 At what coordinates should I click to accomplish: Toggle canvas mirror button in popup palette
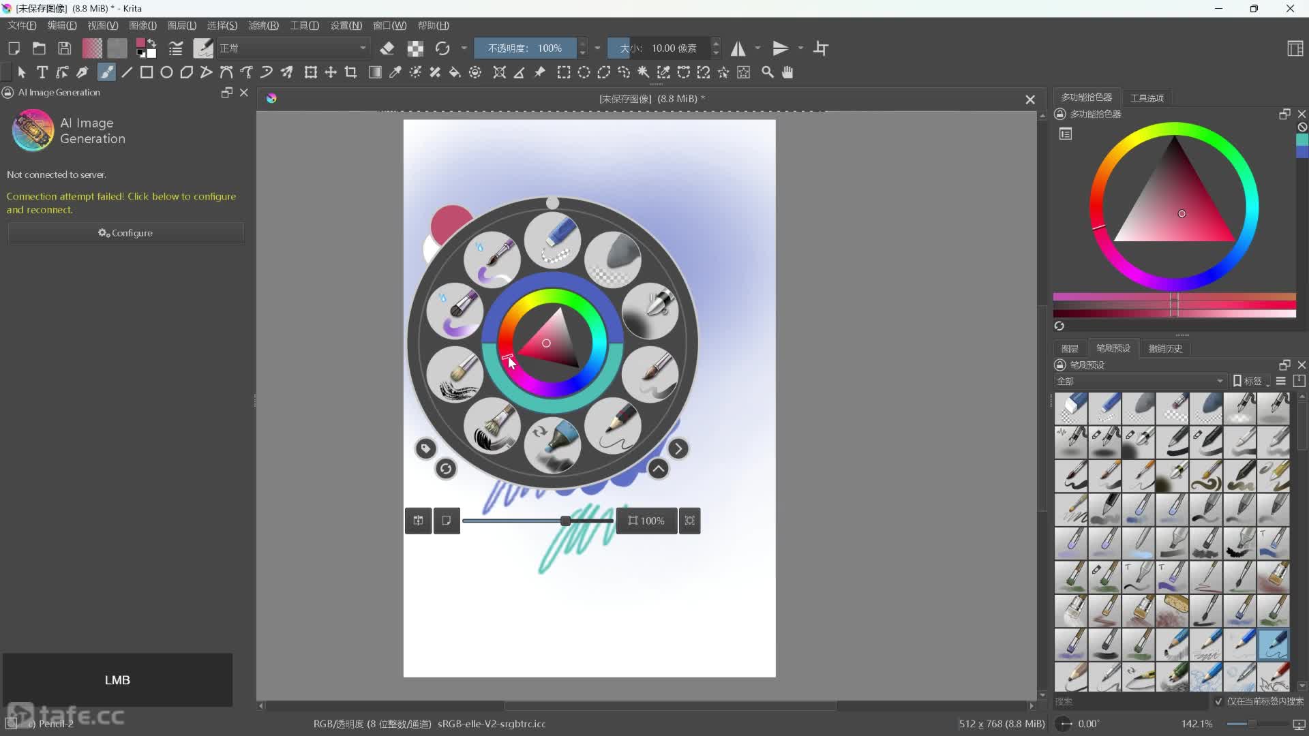[x=418, y=521]
